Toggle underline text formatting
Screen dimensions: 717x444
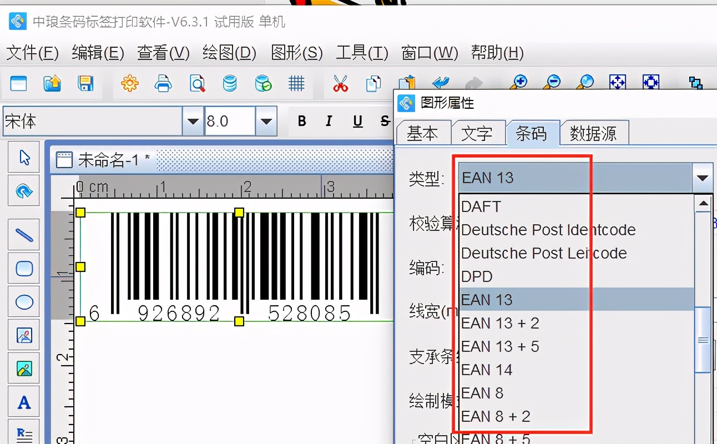(357, 121)
